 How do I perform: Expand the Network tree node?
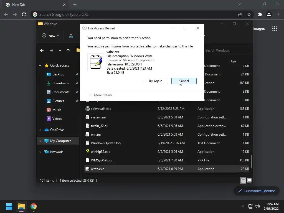(x=40, y=152)
